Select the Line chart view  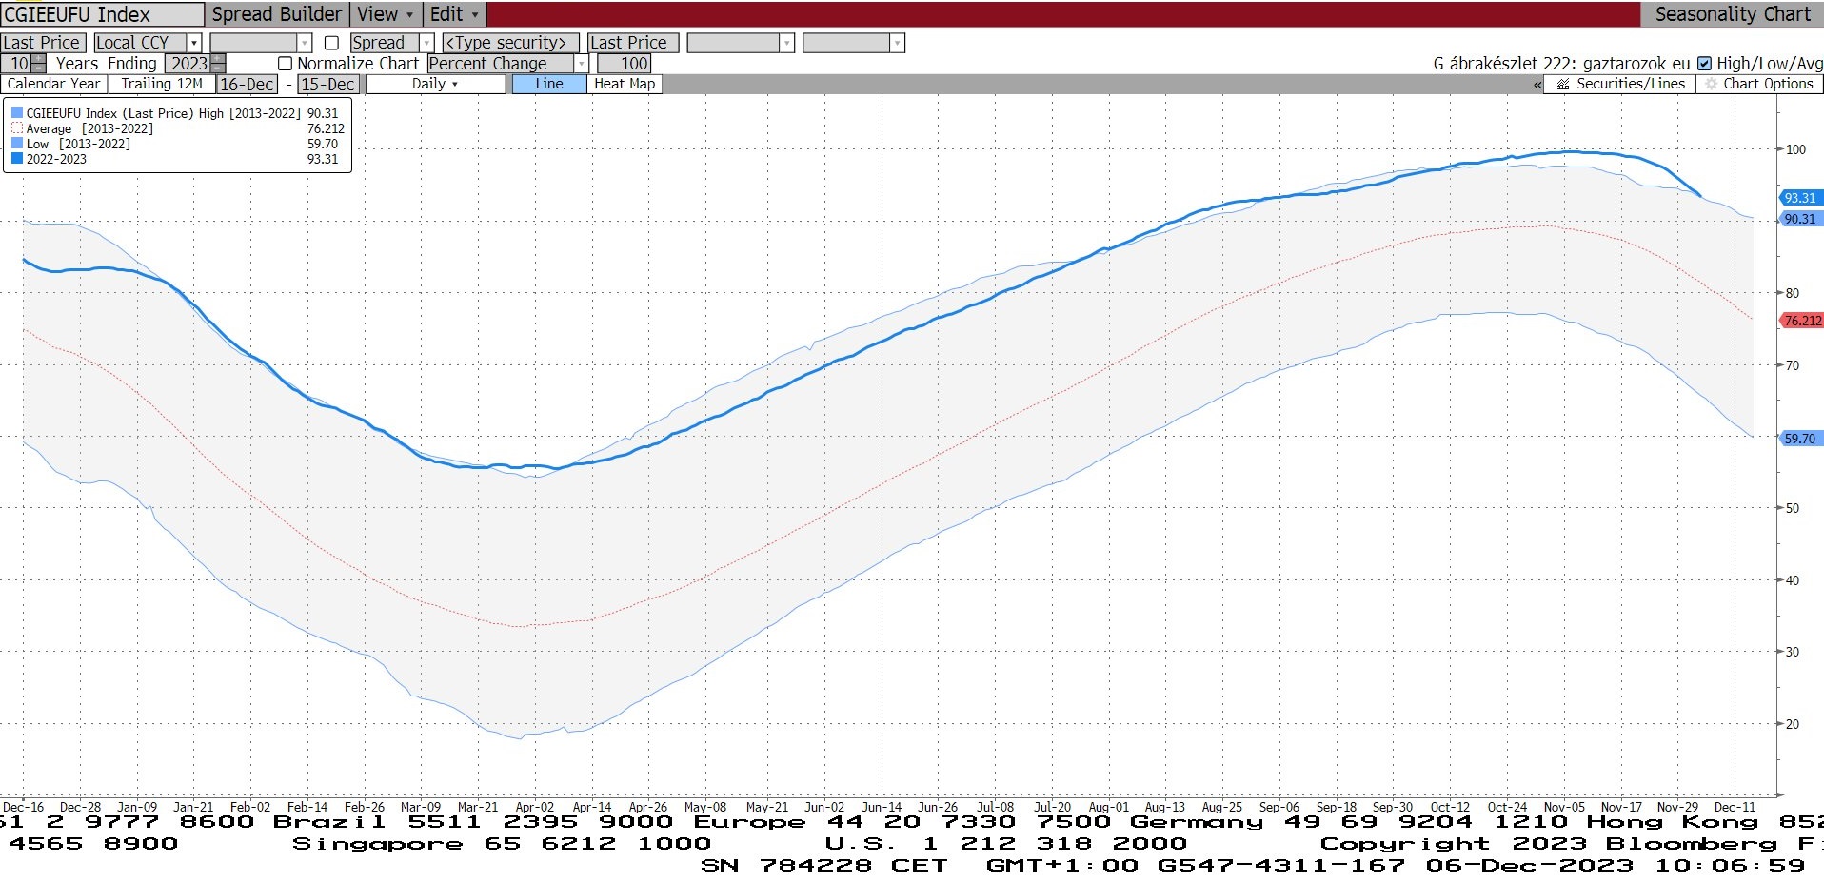point(549,84)
